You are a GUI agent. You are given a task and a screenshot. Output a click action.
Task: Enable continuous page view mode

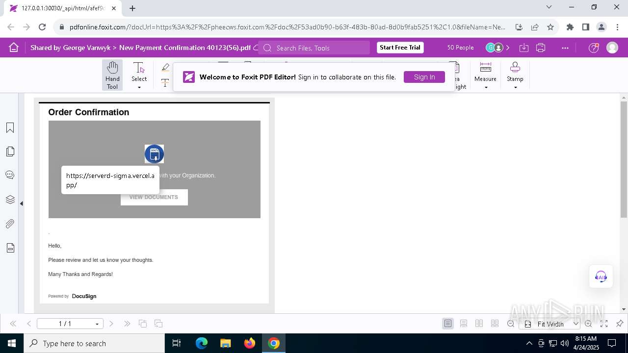point(464,324)
